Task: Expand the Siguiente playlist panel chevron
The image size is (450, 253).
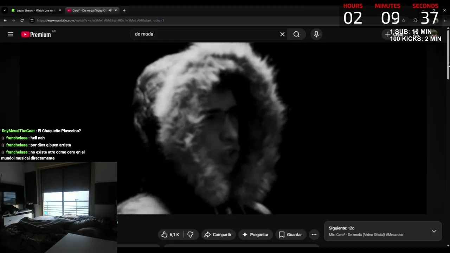Action: 434,231
